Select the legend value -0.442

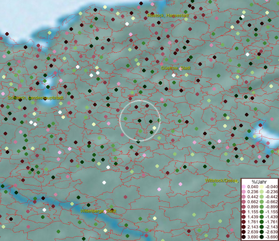[271, 197]
